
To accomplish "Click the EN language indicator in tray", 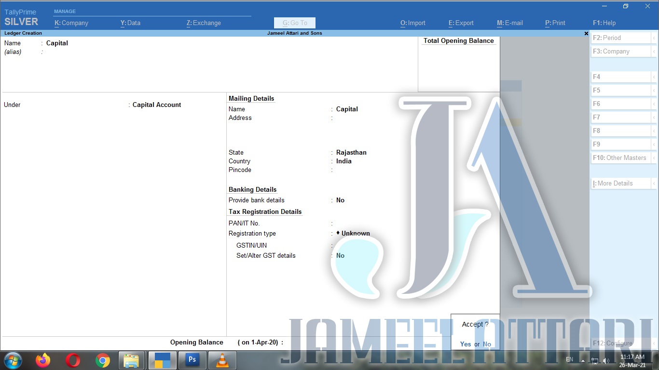I will pyautogui.click(x=569, y=359).
